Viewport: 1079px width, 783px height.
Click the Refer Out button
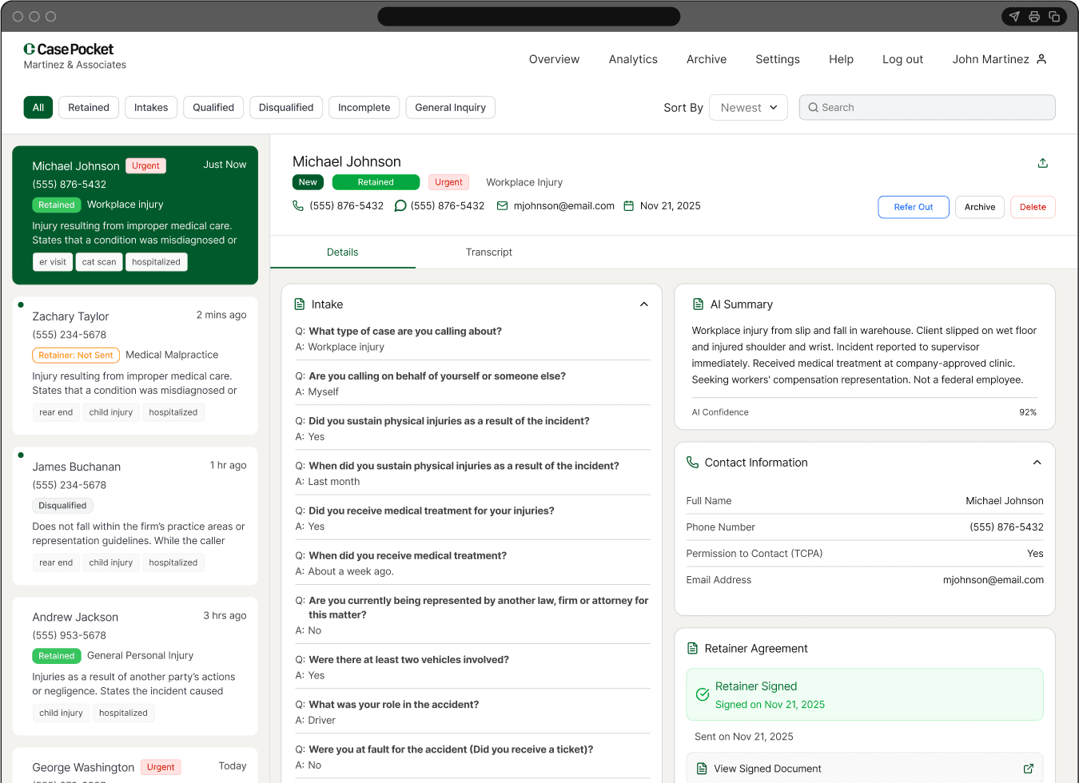(914, 207)
